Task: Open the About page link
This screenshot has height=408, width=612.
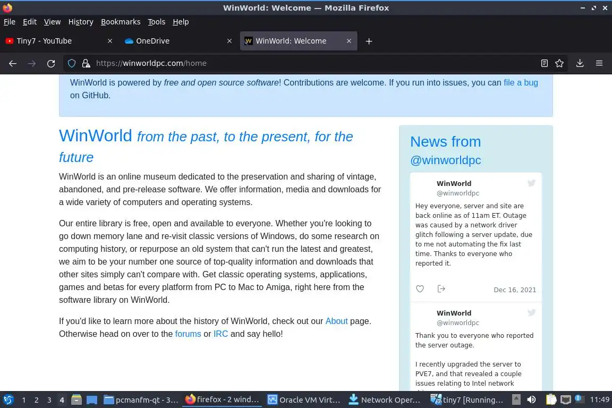Action: tap(336, 321)
